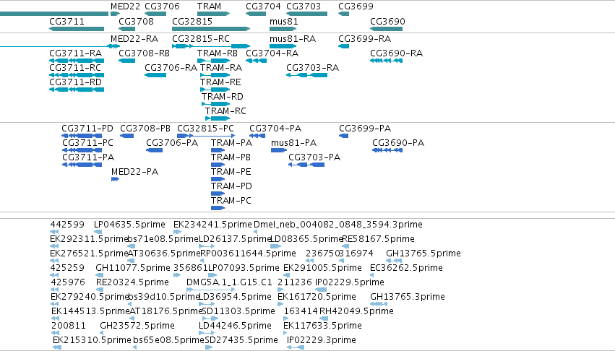Select the LD44246.5prime EST label
This screenshot has height=351, width=615.
click(235, 326)
